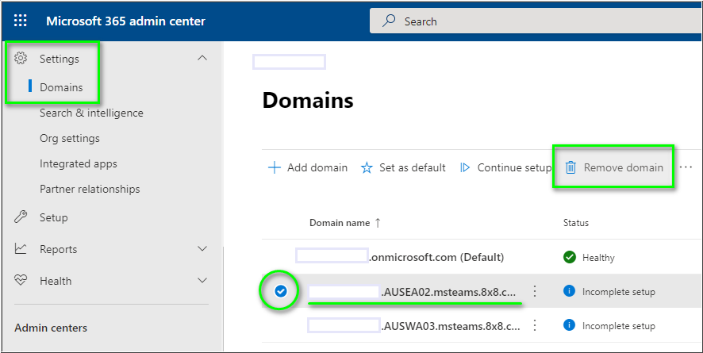The height and width of the screenshot is (353, 703).
Task: Open more actions for AUSEA02 domain
Action: pos(534,292)
